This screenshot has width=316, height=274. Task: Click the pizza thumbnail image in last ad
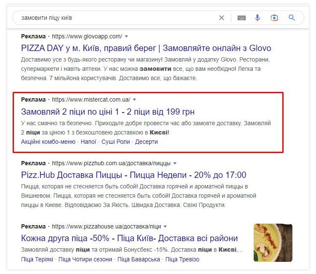[273, 243]
